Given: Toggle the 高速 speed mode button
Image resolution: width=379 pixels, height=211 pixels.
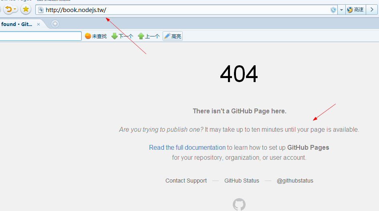Looking at the screenshot, I should (x=355, y=10).
